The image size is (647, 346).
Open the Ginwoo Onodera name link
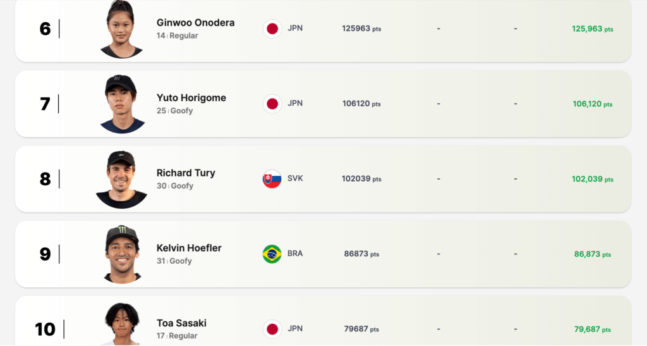click(x=195, y=23)
